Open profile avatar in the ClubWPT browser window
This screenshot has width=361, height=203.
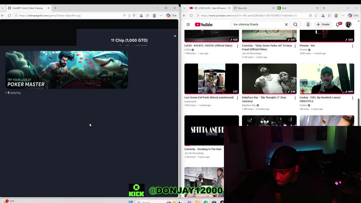[x=154, y=16]
